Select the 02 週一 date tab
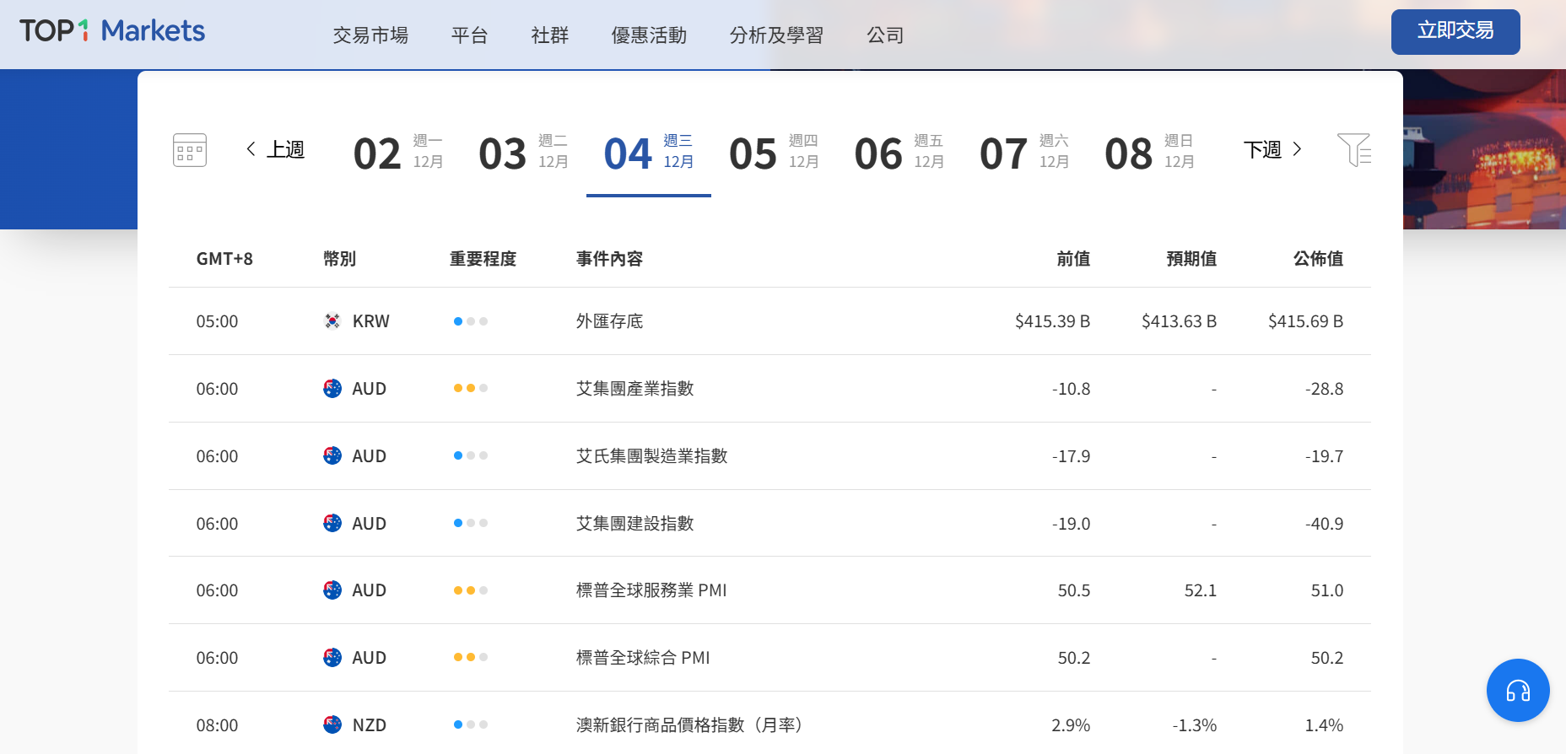 tap(397, 153)
